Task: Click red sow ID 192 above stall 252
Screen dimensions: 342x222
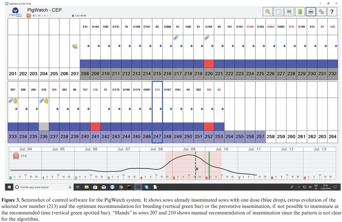Action: click(x=209, y=89)
